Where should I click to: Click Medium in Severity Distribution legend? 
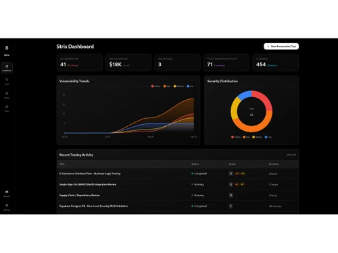257,137
